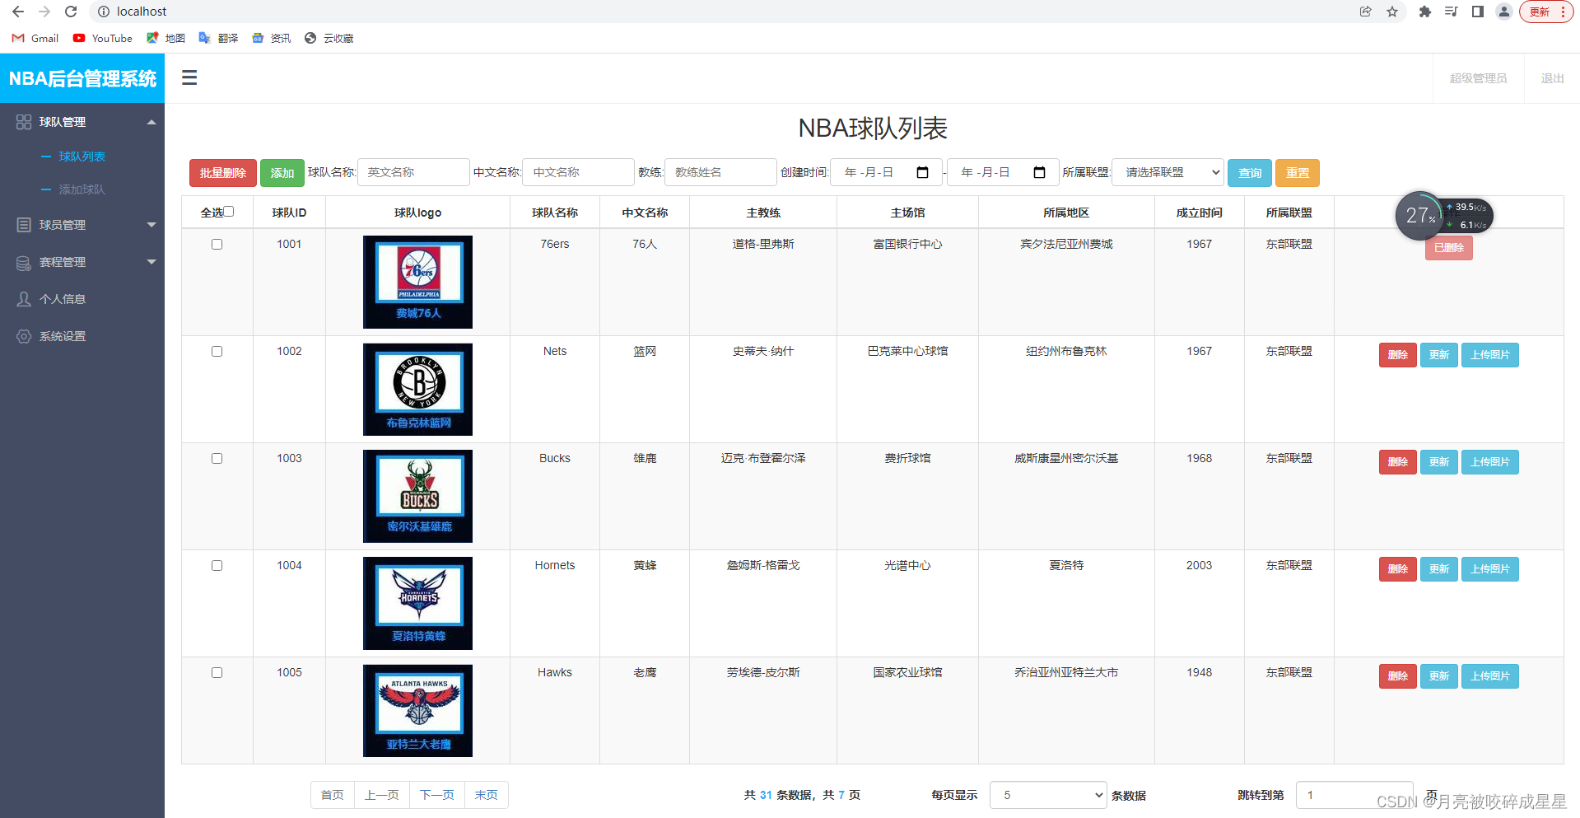Screen dimensions: 1580x818
Task: Open the 地图 maps bookmark
Action: pos(165,38)
